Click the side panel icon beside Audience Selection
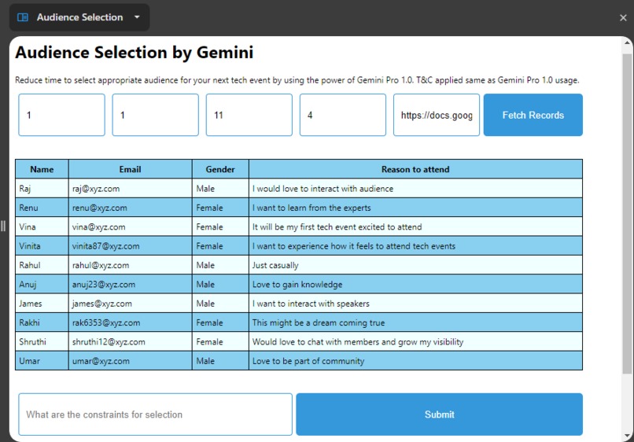Viewport: 634px width, 442px height. click(23, 17)
